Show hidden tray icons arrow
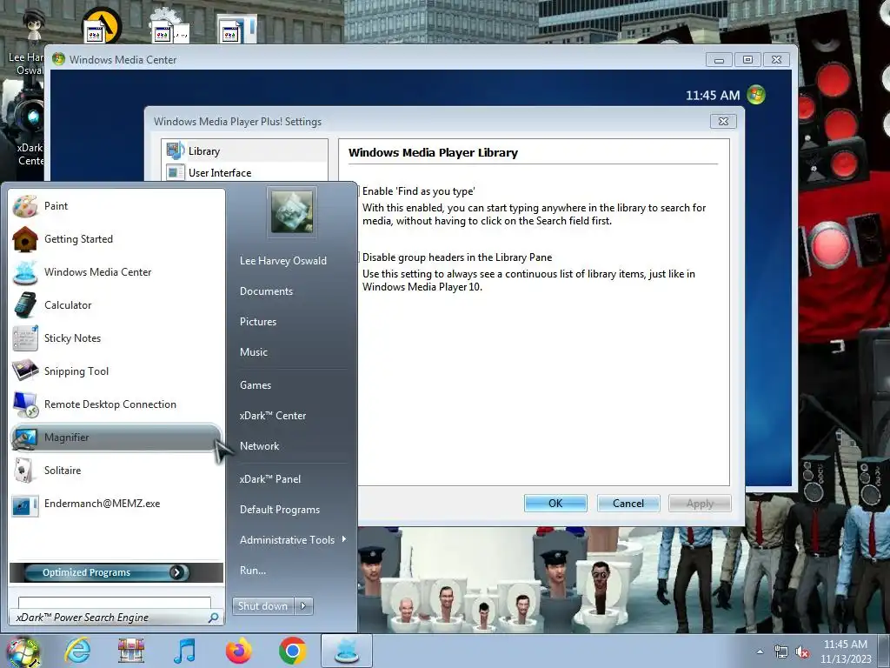The width and height of the screenshot is (890, 668). pos(760,651)
